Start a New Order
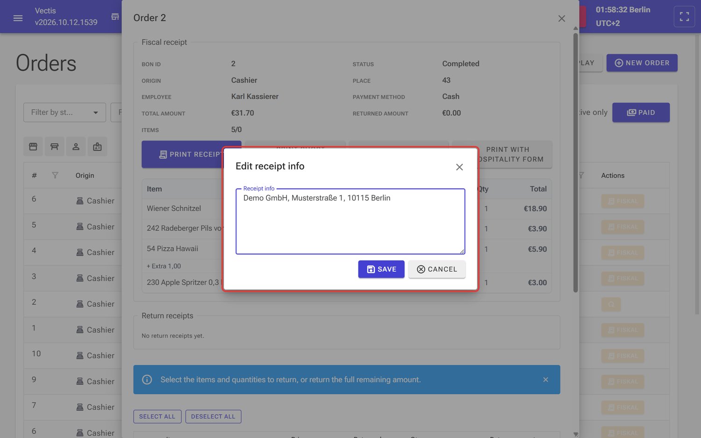This screenshot has width=701, height=438. click(642, 63)
